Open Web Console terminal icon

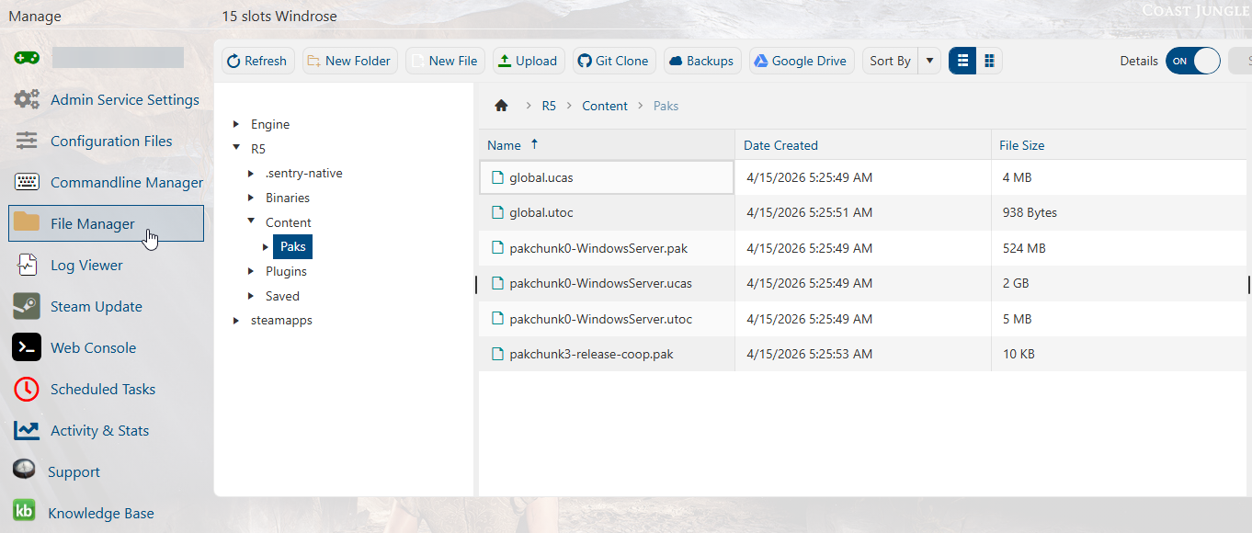[27, 347]
